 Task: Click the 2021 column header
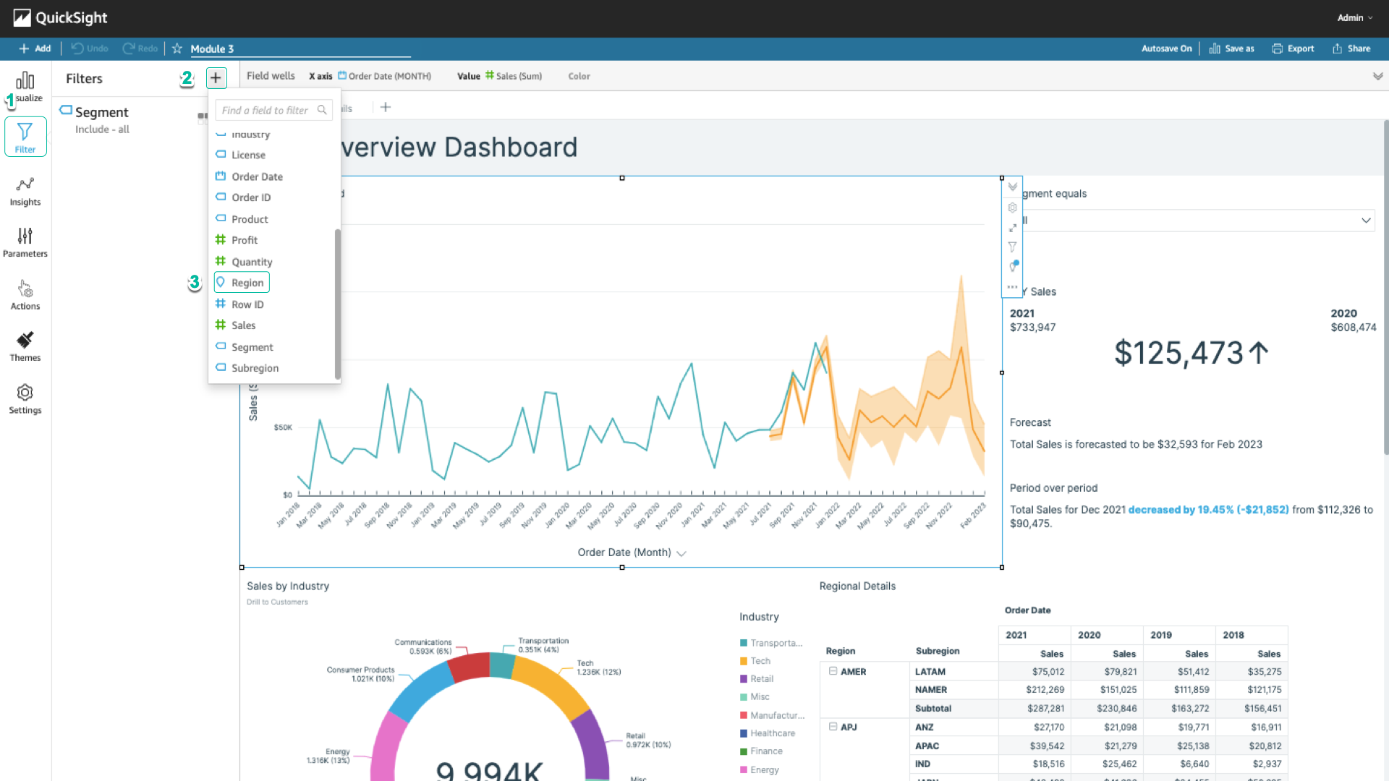1035,635
